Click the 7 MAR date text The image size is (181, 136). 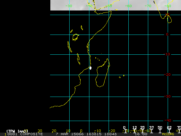(62, 134)
